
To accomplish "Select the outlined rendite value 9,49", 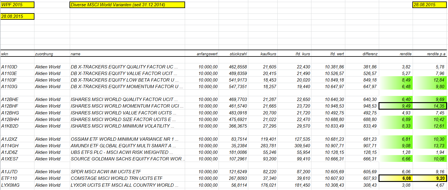I will [x=396, y=106].
